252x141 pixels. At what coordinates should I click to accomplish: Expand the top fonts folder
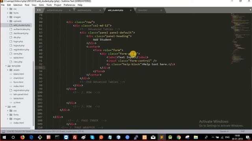click(7, 13)
